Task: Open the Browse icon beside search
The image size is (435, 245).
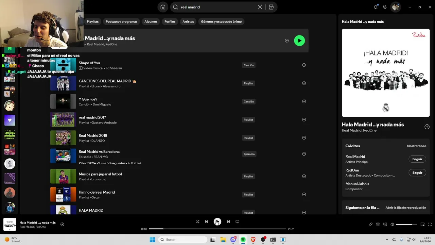Action: point(271,7)
